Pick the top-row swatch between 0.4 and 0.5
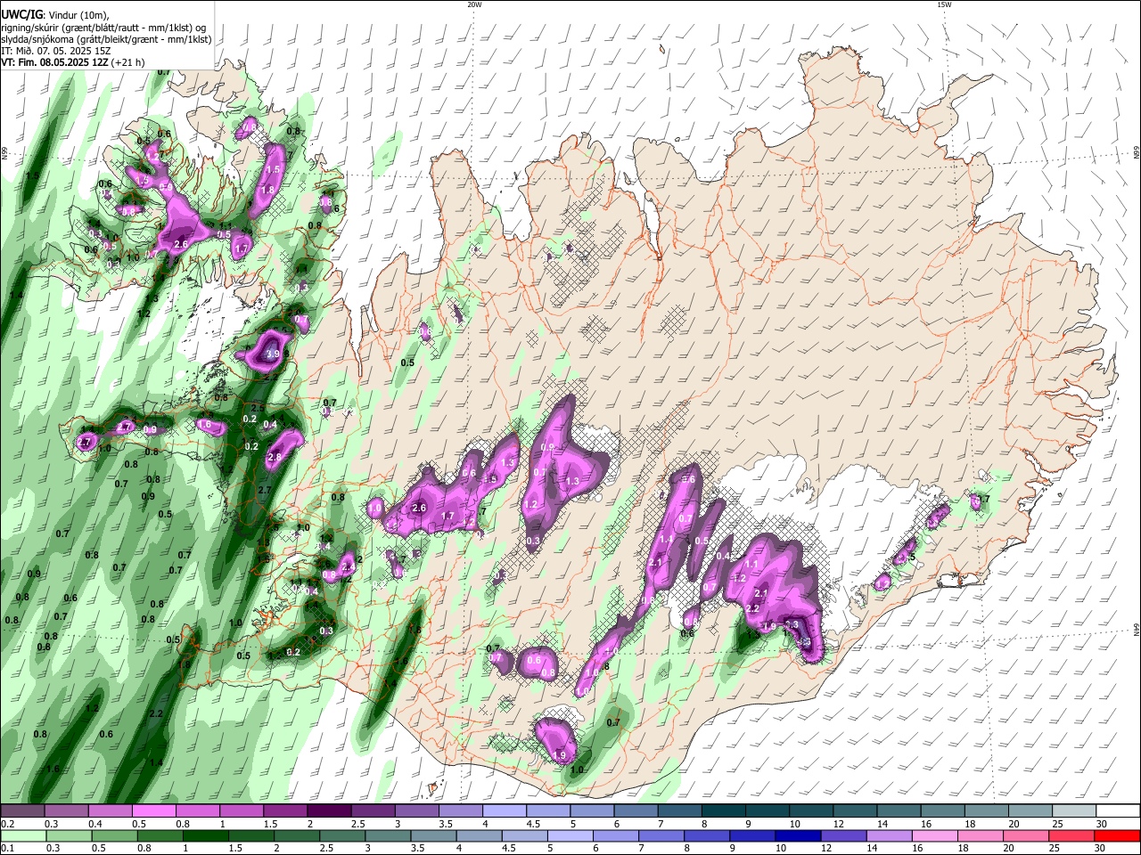The width and height of the screenshot is (1141, 855). [x=110, y=811]
